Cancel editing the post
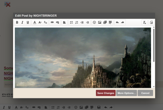 click(x=145, y=93)
